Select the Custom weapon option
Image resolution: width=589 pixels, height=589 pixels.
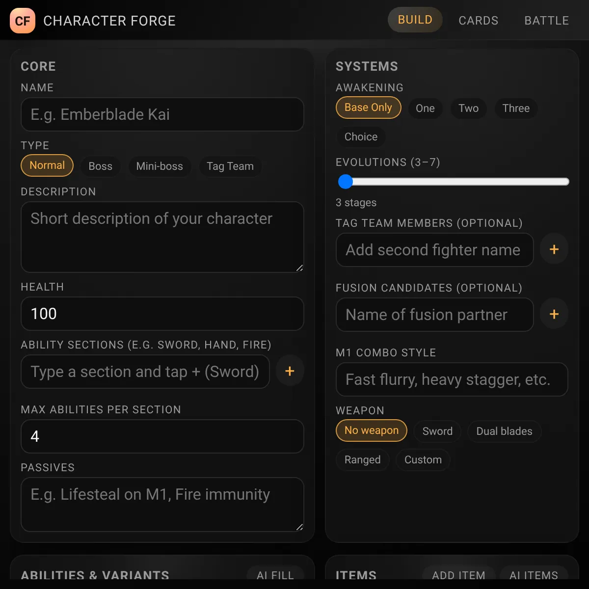point(423,460)
